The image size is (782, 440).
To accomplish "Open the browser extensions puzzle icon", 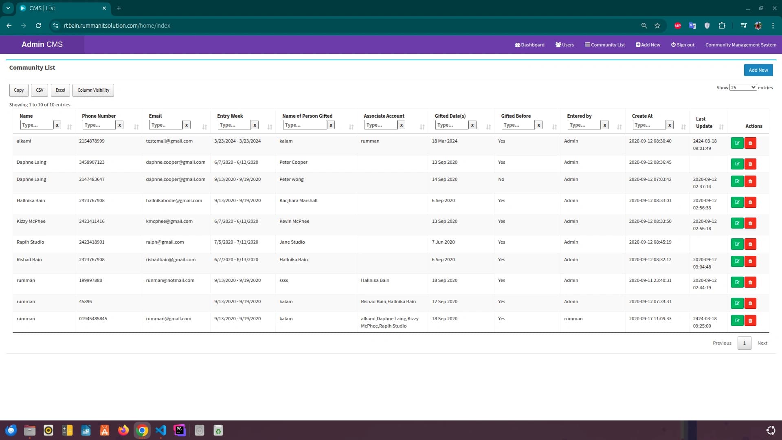I will (722, 26).
